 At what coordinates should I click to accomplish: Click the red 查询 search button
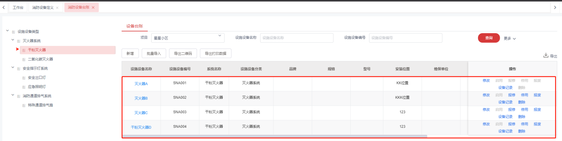(489, 38)
